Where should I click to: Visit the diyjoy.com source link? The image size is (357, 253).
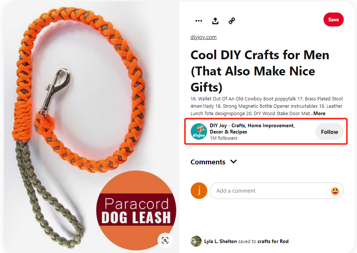pyautogui.click(x=204, y=37)
